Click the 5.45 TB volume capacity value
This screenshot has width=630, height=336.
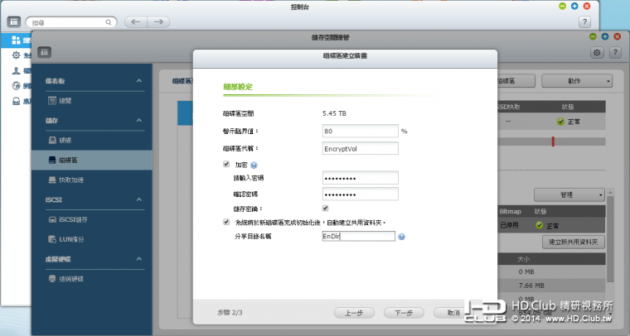[x=334, y=113]
